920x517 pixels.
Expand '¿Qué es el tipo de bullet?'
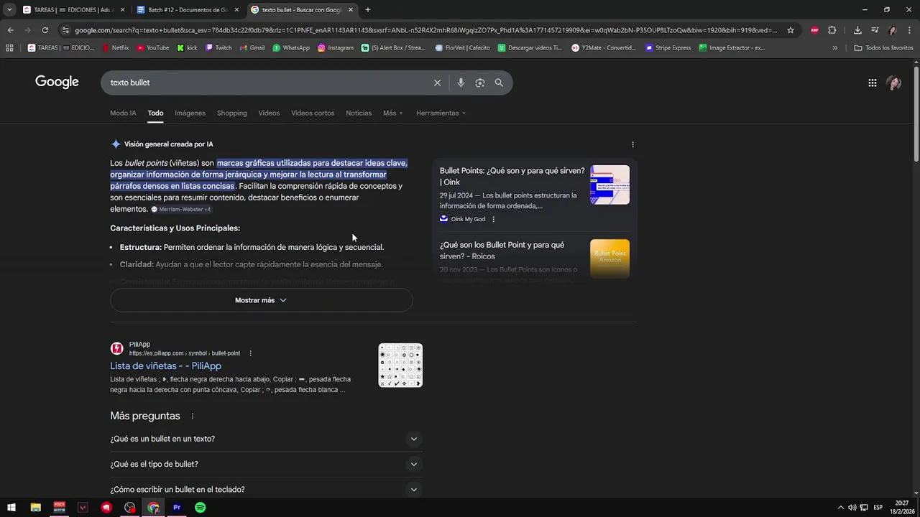(266, 465)
